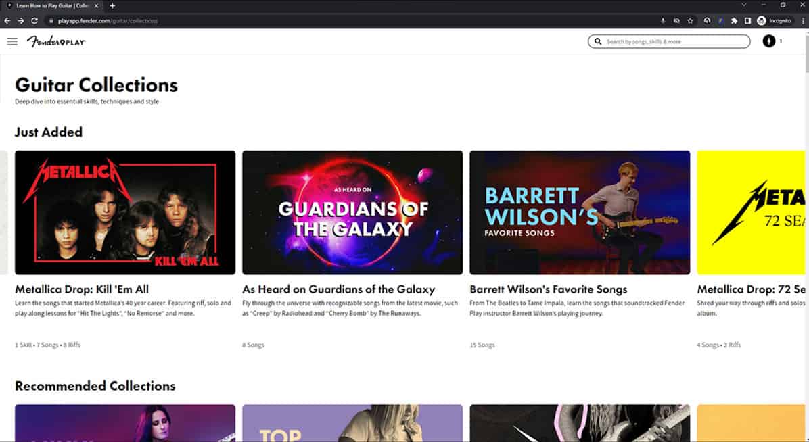Image resolution: width=809 pixels, height=442 pixels.
Task: Click the streak count number 1
Action: tap(781, 41)
